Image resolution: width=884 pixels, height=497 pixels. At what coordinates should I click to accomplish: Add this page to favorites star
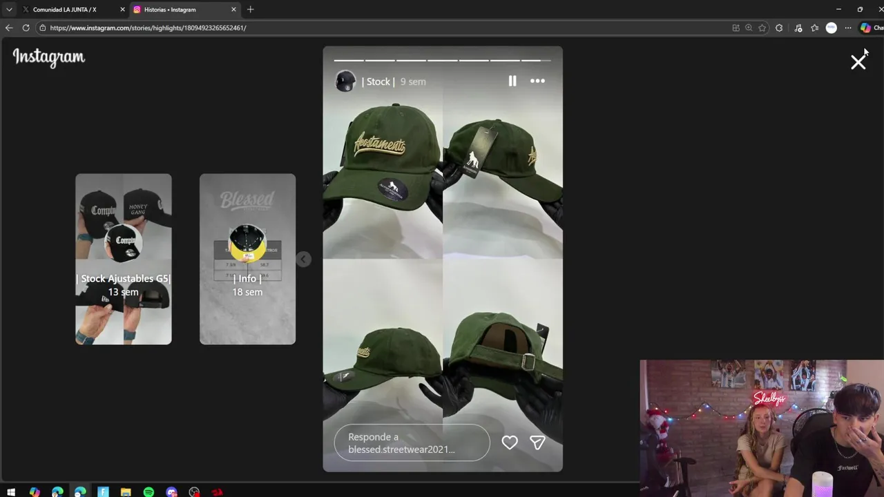762,28
